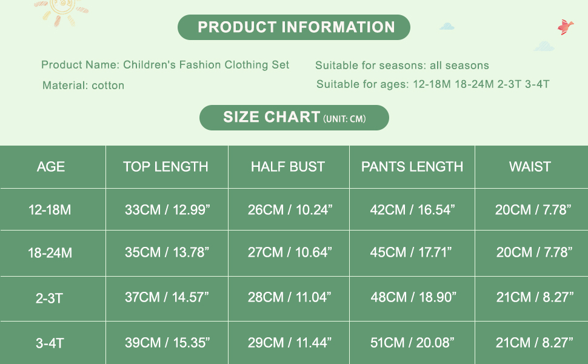Click the SIZE CHART banner
This screenshot has height=364, width=588.
(294, 117)
